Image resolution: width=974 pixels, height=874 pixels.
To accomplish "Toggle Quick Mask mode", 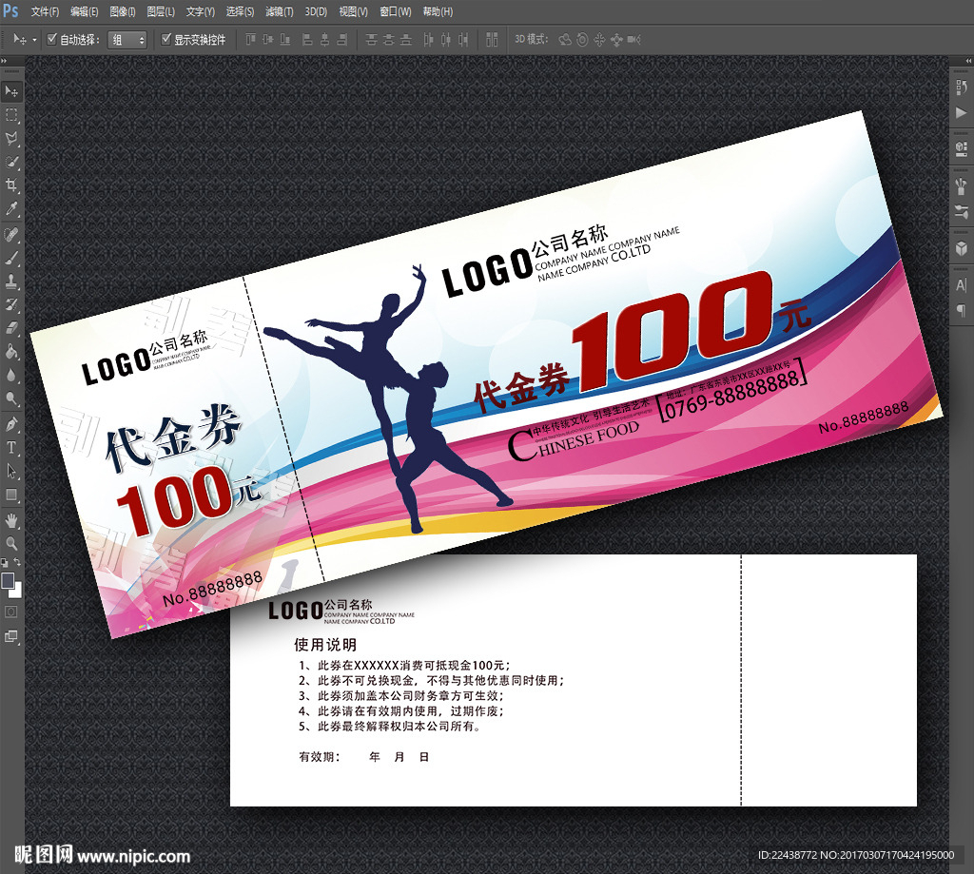I will (11, 612).
